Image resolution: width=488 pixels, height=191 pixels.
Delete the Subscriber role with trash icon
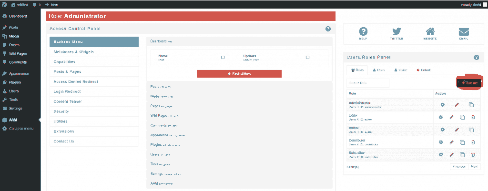pyautogui.click(x=473, y=154)
